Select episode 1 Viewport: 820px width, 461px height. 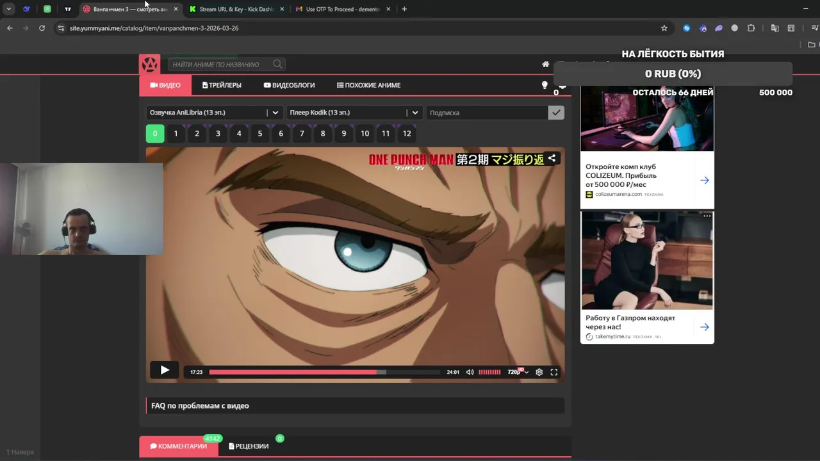pyautogui.click(x=176, y=133)
